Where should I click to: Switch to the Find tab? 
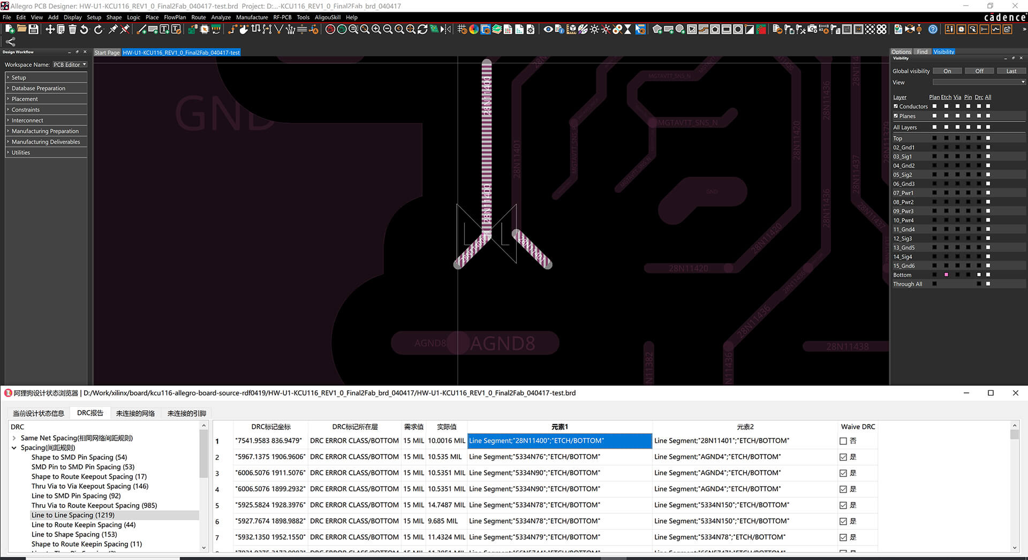[x=922, y=52]
